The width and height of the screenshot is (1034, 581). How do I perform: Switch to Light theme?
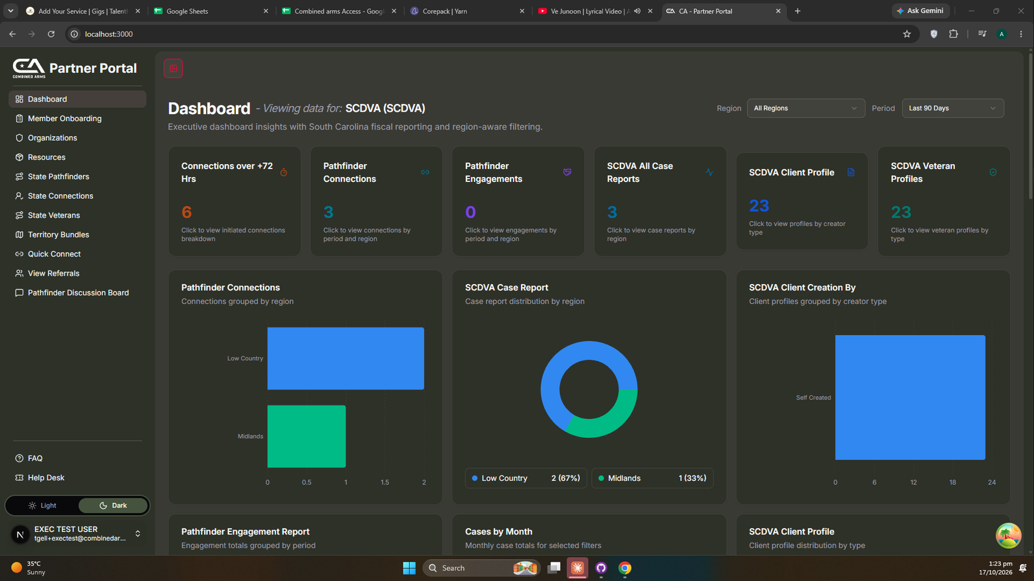(43, 505)
